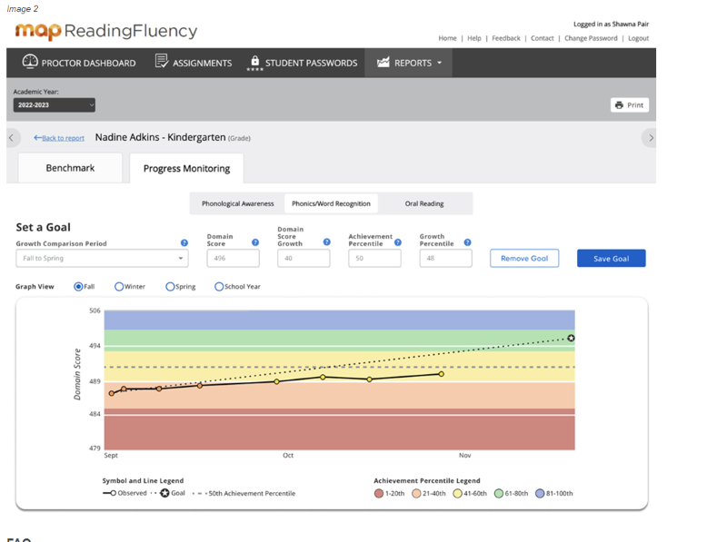Click the Reports chart icon

click(x=383, y=63)
